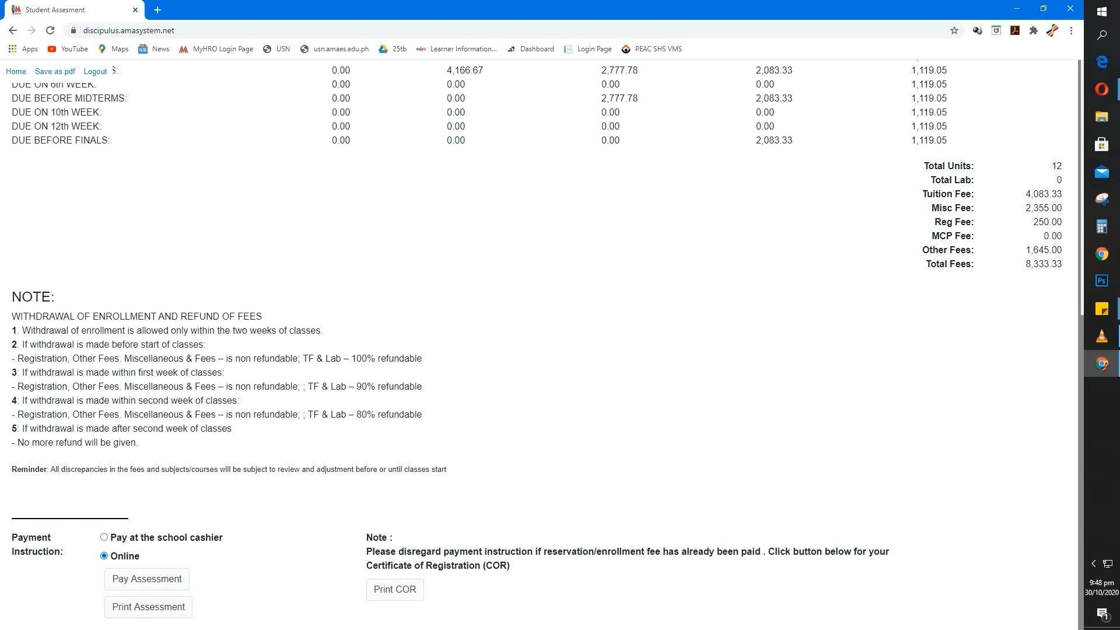Viewport: 1120px width, 630px height.
Task: Open a new browser tab
Action: click(157, 10)
